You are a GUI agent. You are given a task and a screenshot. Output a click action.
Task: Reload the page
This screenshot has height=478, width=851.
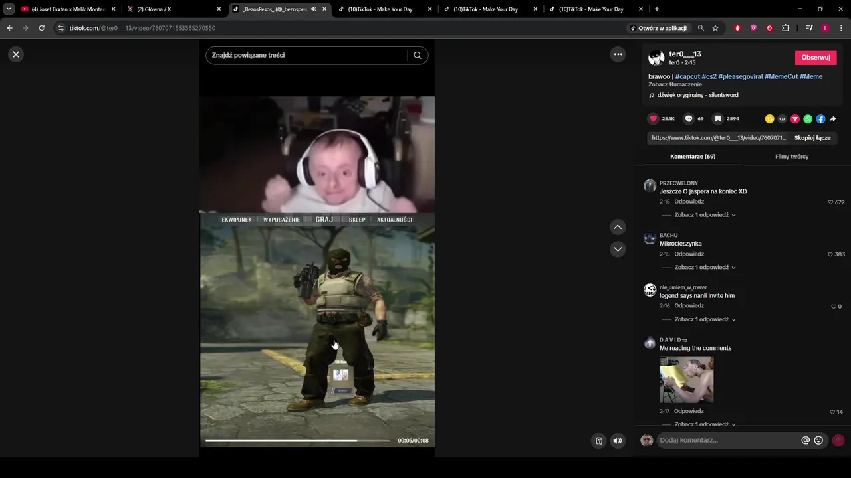coord(41,28)
